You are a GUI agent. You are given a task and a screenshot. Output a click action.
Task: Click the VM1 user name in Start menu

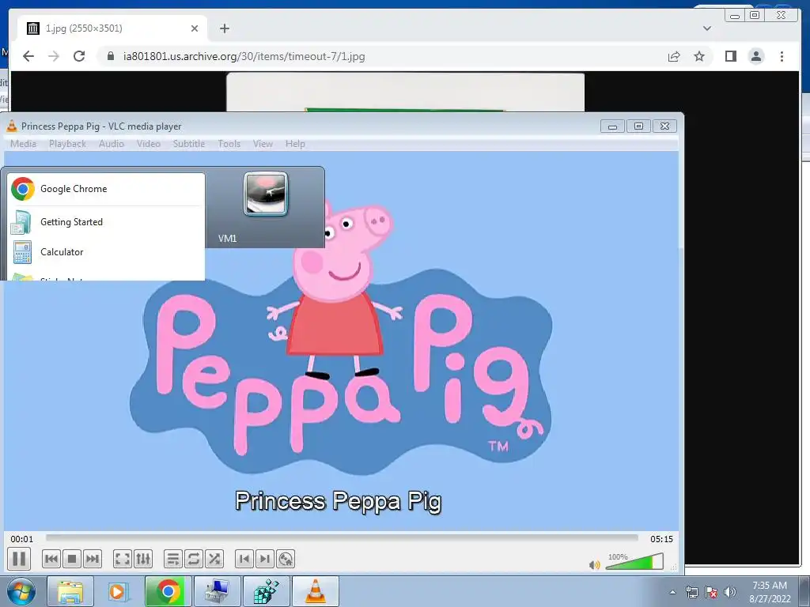pos(227,239)
